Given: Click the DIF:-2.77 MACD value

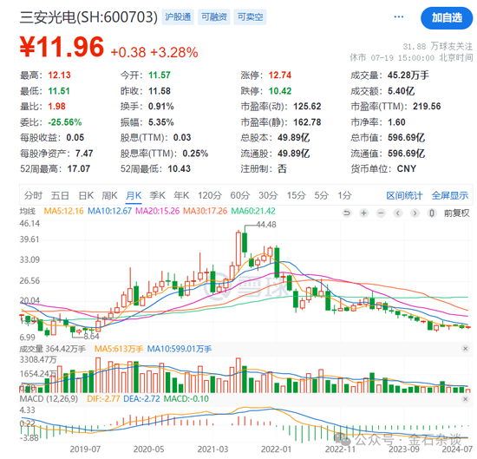Looking at the screenshot, I should pos(103,399).
